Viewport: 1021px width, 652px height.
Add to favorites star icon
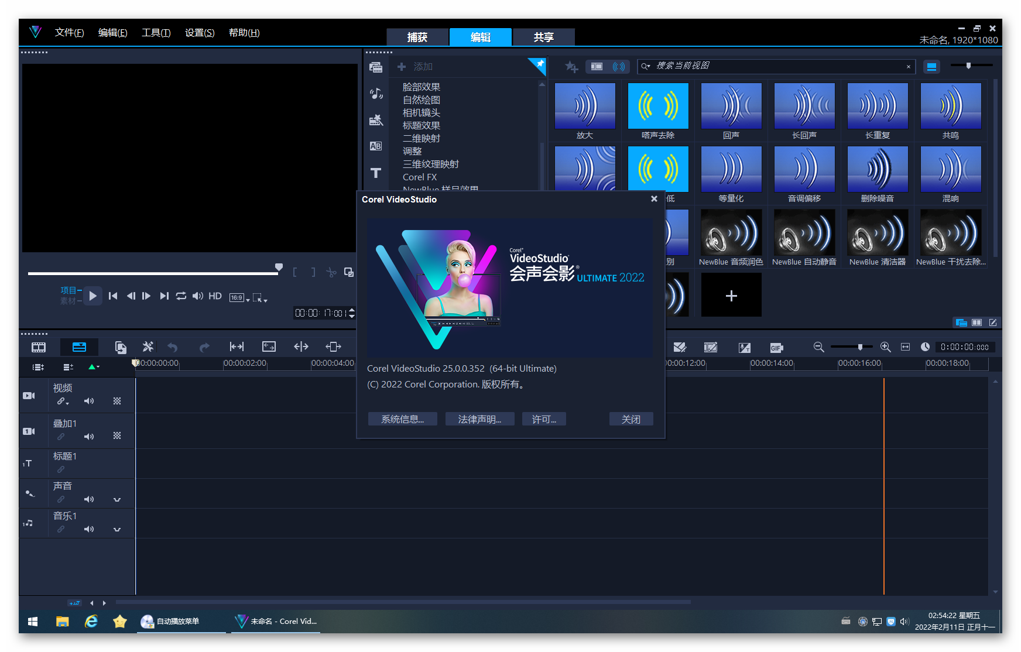point(571,67)
